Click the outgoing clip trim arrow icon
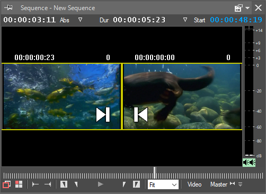266x194 pixels. click(103, 115)
